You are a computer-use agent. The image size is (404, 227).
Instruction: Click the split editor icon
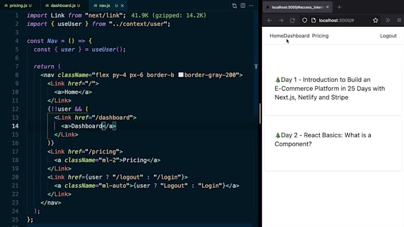[243, 5]
